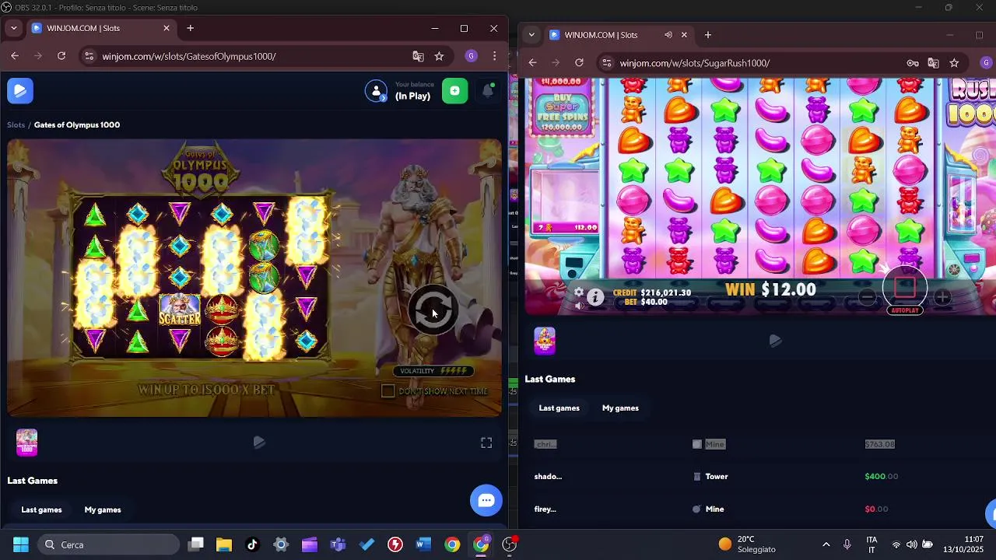996x560 pixels.
Task: Reload the Gates of Olympus page
Action: click(x=61, y=56)
